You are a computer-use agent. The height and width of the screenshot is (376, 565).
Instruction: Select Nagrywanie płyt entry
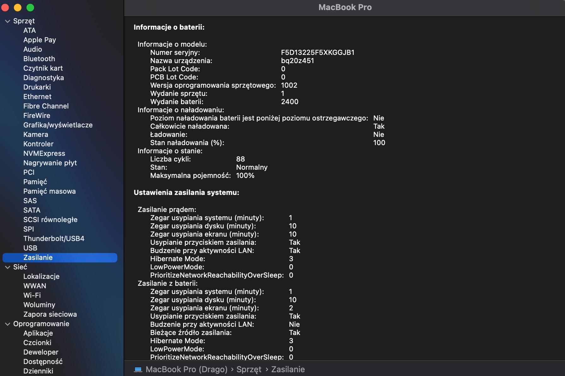(50, 163)
